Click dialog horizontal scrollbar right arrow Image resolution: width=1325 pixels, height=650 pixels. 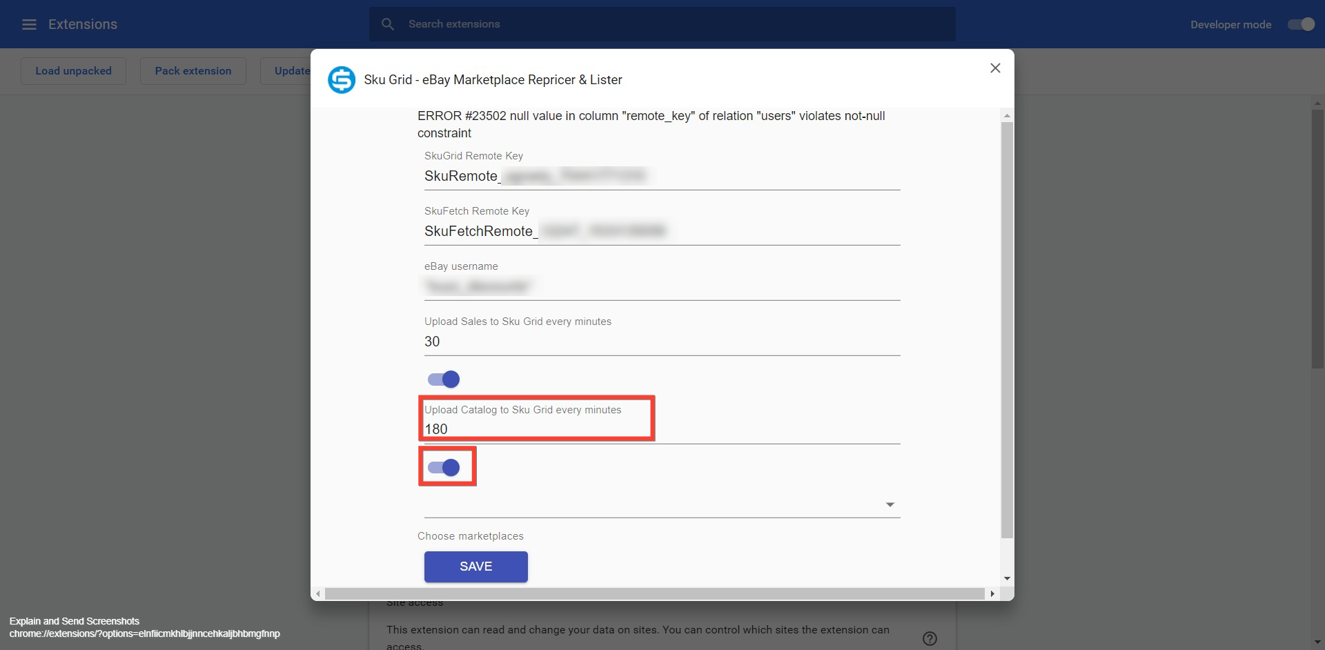992,593
